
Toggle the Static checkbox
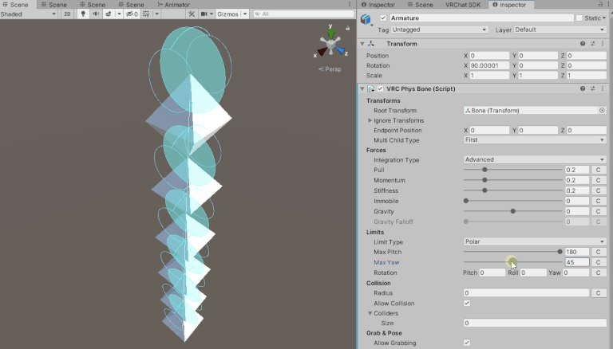point(579,18)
